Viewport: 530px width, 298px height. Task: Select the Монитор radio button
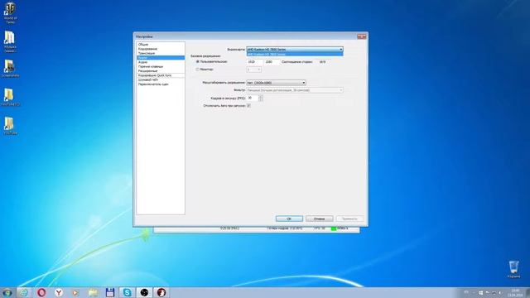coord(198,70)
